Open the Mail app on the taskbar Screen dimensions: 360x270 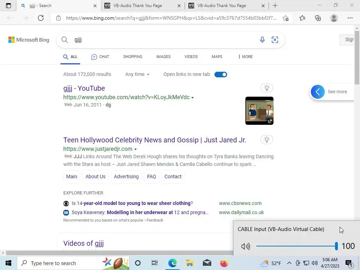pos(207,263)
